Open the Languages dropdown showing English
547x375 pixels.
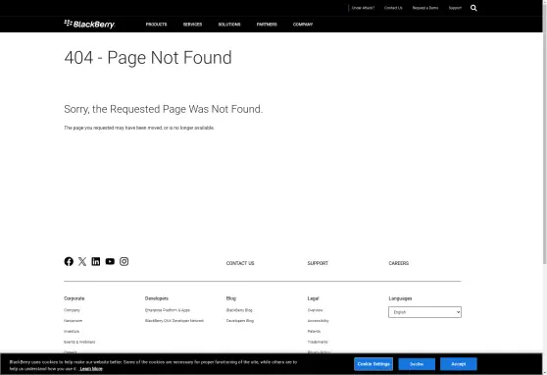coord(424,312)
